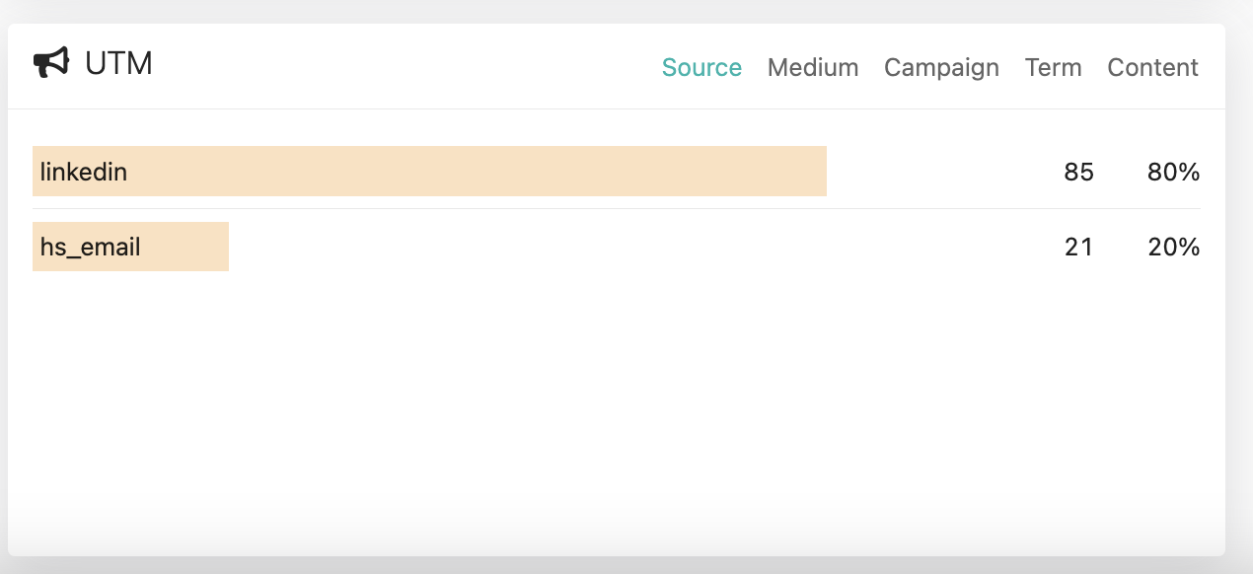This screenshot has height=574, width=1253.
Task: Click the 20% share value
Action: coord(1173,247)
